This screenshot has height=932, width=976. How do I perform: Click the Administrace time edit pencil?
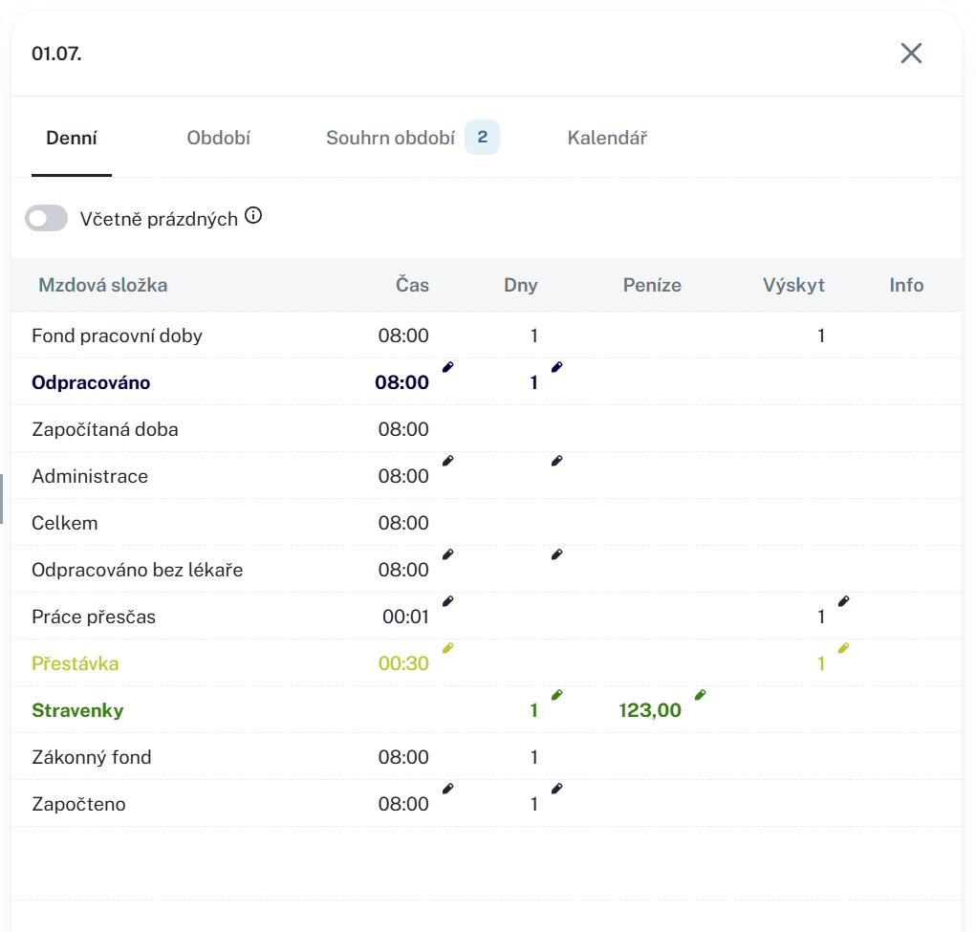click(448, 461)
